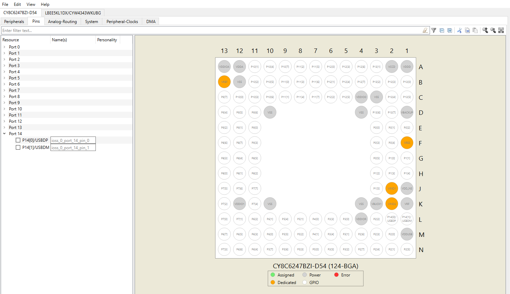
Task: Expand the Port 13 node
Action: 4,128
